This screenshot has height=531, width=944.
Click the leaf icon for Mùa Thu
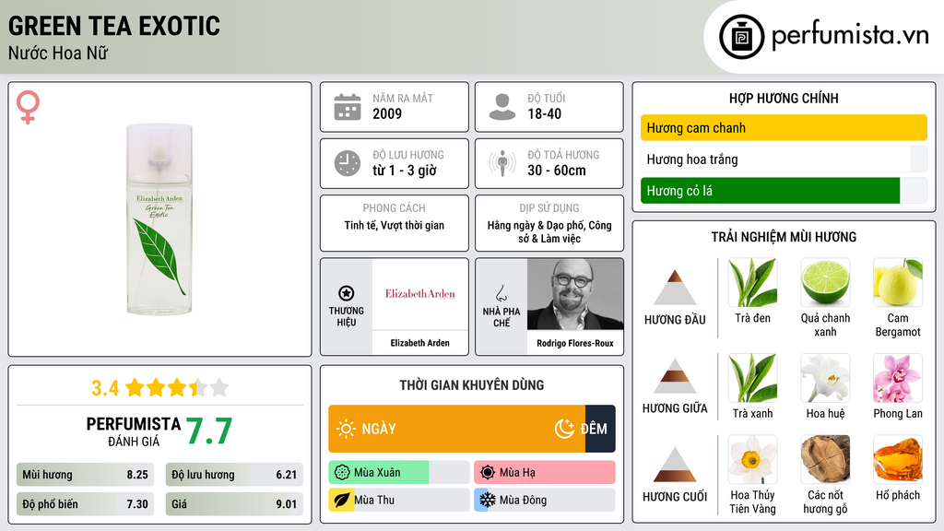point(342,501)
